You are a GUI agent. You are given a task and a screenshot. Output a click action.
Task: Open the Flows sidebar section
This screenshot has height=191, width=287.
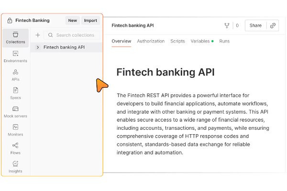(x=16, y=149)
